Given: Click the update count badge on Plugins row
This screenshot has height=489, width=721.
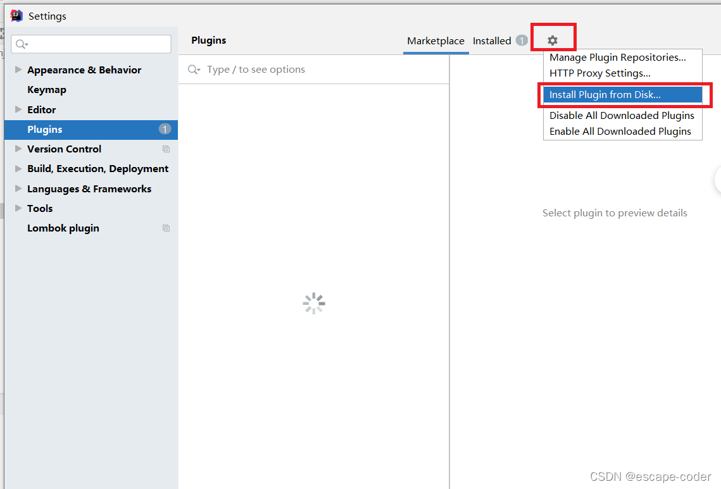Looking at the screenshot, I should coord(165,129).
